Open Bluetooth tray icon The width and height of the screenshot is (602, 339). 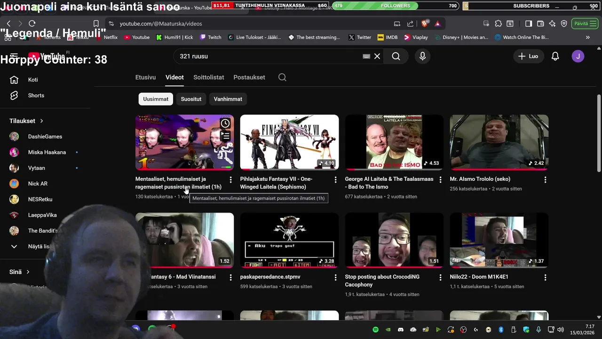tap(501, 330)
